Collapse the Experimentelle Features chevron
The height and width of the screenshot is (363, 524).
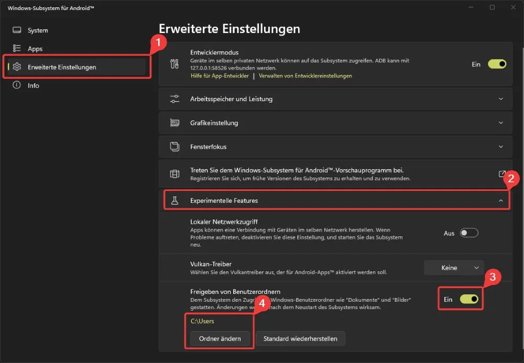click(x=500, y=201)
